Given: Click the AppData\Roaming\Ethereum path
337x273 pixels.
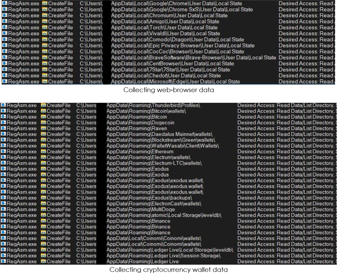Looking at the screenshot, I should tap(140, 152).
